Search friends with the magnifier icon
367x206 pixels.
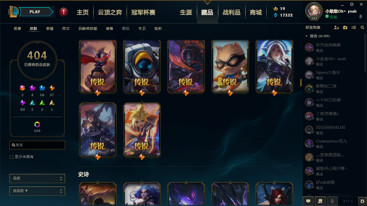(x=362, y=27)
